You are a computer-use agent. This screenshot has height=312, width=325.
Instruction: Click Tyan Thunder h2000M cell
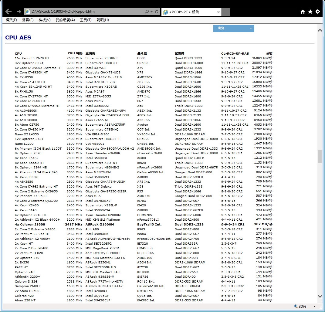point(103,215)
